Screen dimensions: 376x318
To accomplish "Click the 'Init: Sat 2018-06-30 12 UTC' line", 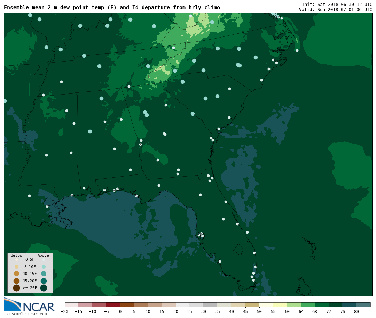I will pos(337,4).
